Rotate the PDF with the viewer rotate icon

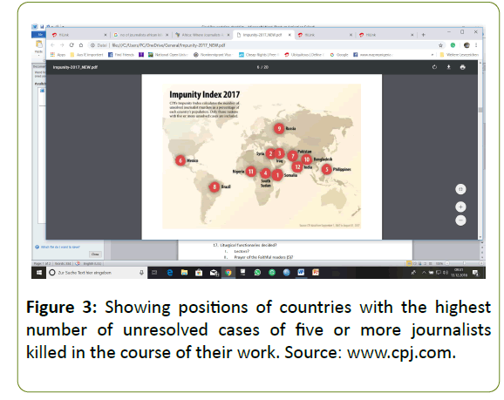tap(434, 67)
